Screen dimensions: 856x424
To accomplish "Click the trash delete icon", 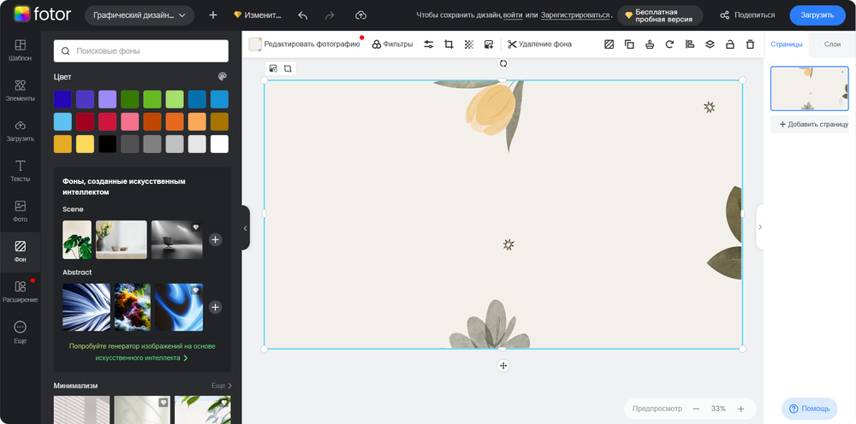I will [751, 44].
